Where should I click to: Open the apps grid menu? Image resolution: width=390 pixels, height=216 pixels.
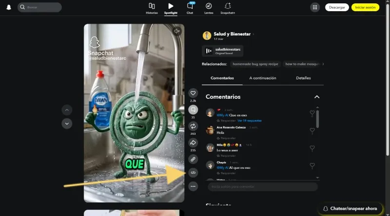point(315,7)
